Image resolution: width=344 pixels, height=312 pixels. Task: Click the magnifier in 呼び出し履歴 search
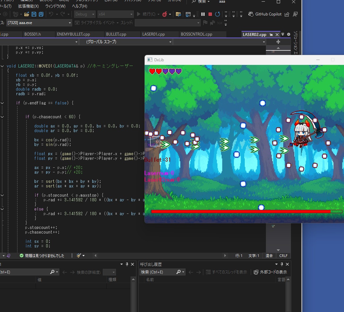click(179, 272)
